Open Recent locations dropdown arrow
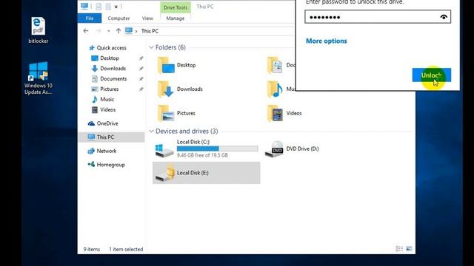The width and height of the screenshot is (474, 266). pyautogui.click(x=109, y=31)
